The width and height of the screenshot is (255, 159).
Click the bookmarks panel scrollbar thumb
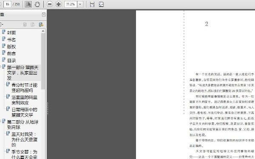[43, 61]
